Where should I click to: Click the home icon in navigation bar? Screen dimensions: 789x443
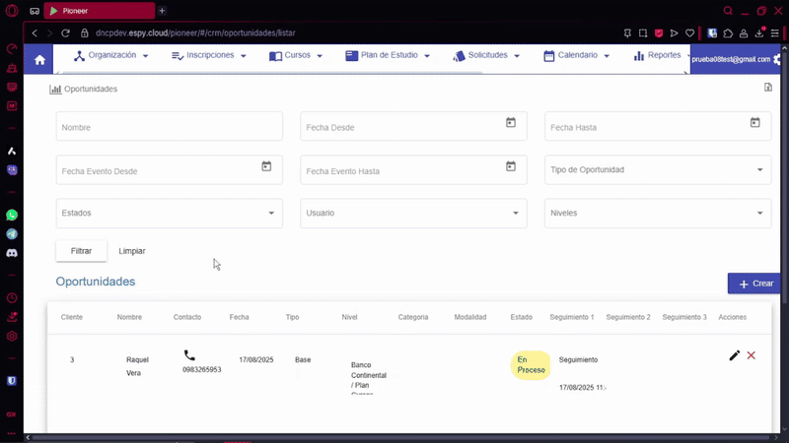(x=39, y=59)
